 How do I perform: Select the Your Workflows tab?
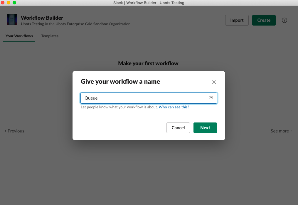[19, 36]
